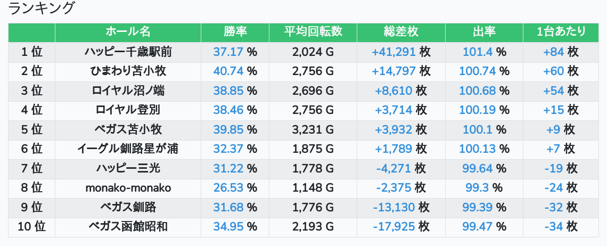Select the ベガス釧路 hall name

click(128, 207)
